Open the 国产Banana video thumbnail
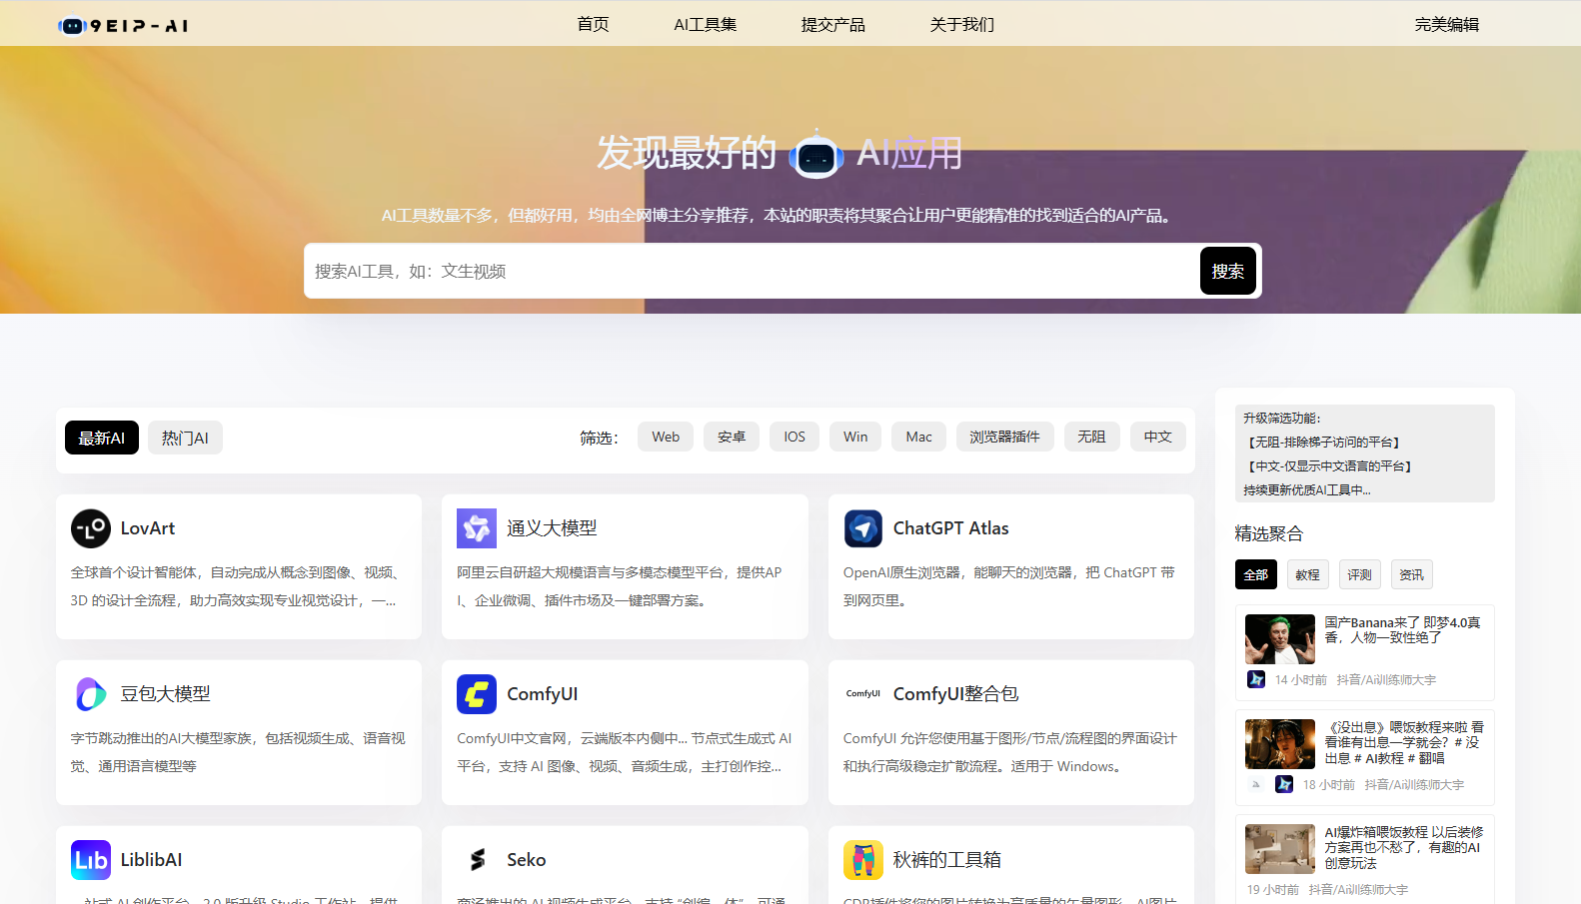1581x904 pixels. click(x=1279, y=639)
